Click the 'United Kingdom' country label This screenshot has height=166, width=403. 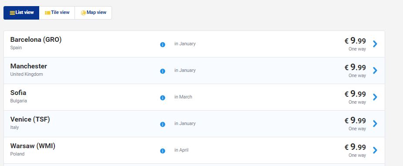point(27,74)
